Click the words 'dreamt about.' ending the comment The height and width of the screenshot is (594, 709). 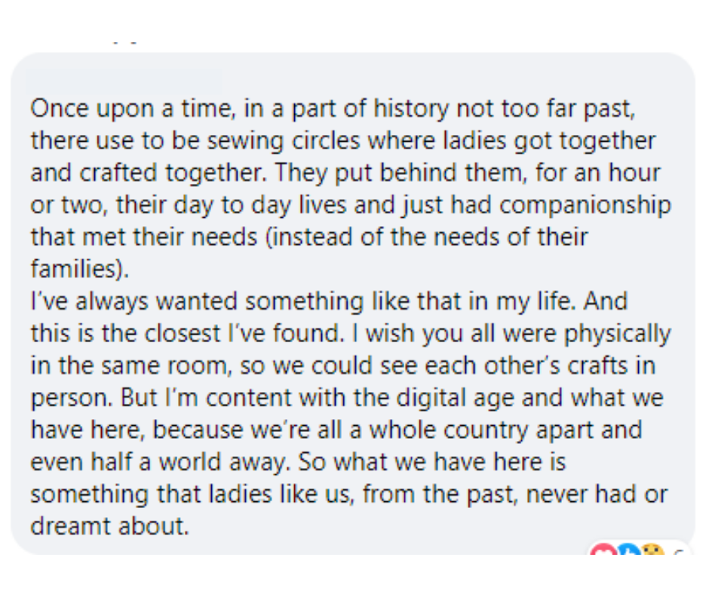pos(109,526)
